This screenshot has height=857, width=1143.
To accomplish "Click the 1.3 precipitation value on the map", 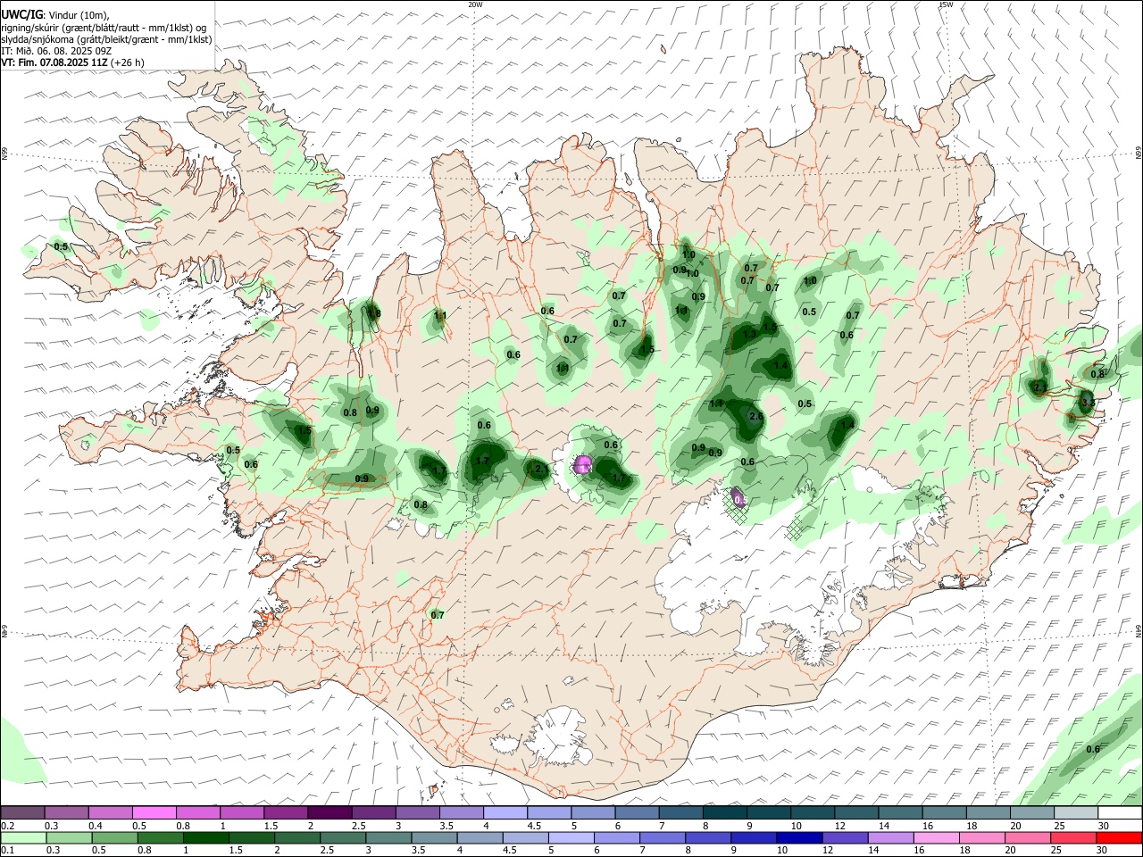I will [x=749, y=334].
